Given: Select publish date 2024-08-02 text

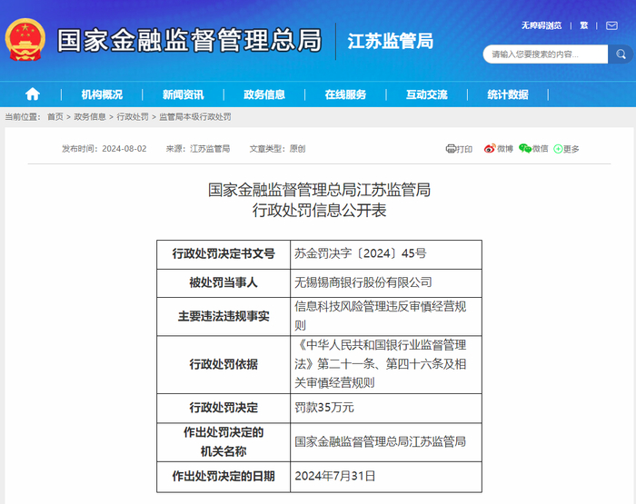Looking at the screenshot, I should [124, 149].
